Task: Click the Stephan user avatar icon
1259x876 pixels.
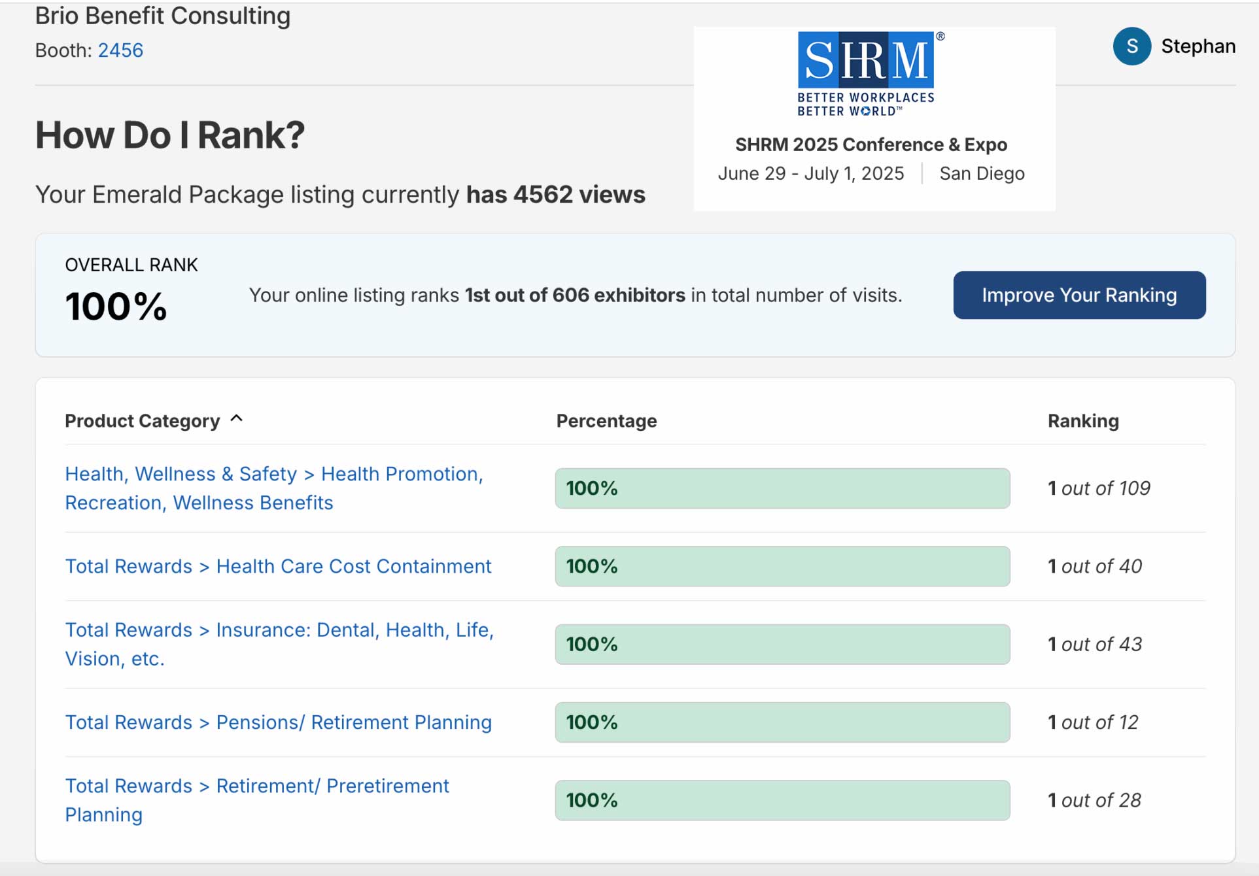Action: tap(1131, 46)
